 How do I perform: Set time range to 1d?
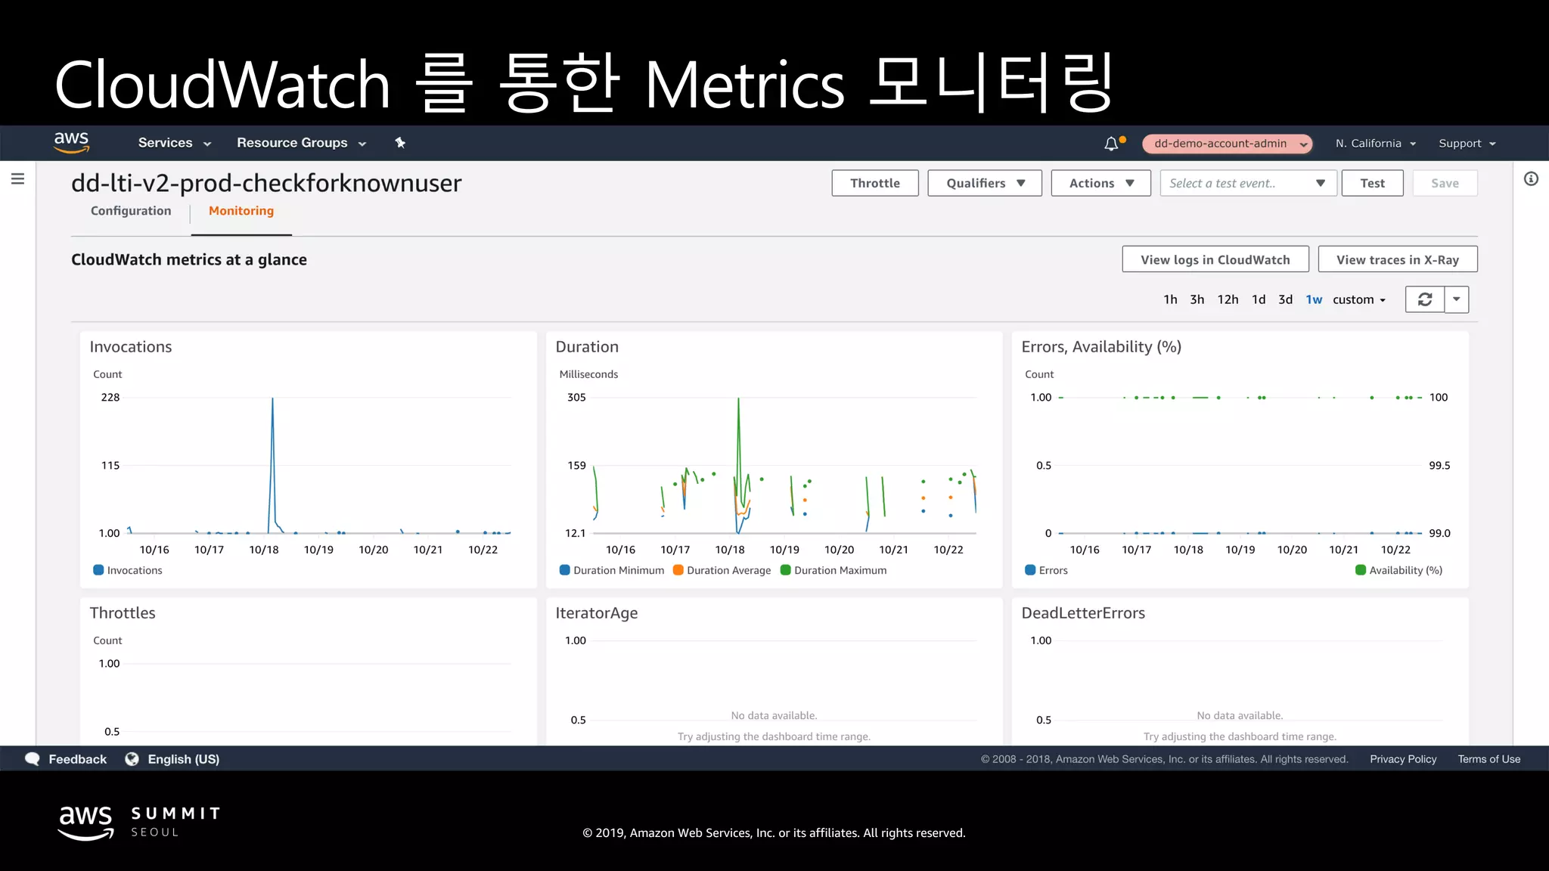pos(1259,300)
